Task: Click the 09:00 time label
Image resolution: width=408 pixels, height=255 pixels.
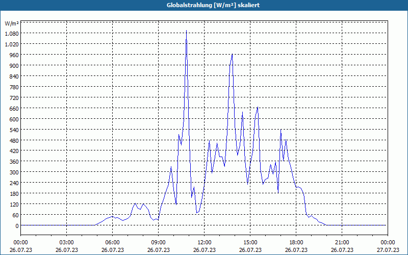Action: tap(158, 243)
